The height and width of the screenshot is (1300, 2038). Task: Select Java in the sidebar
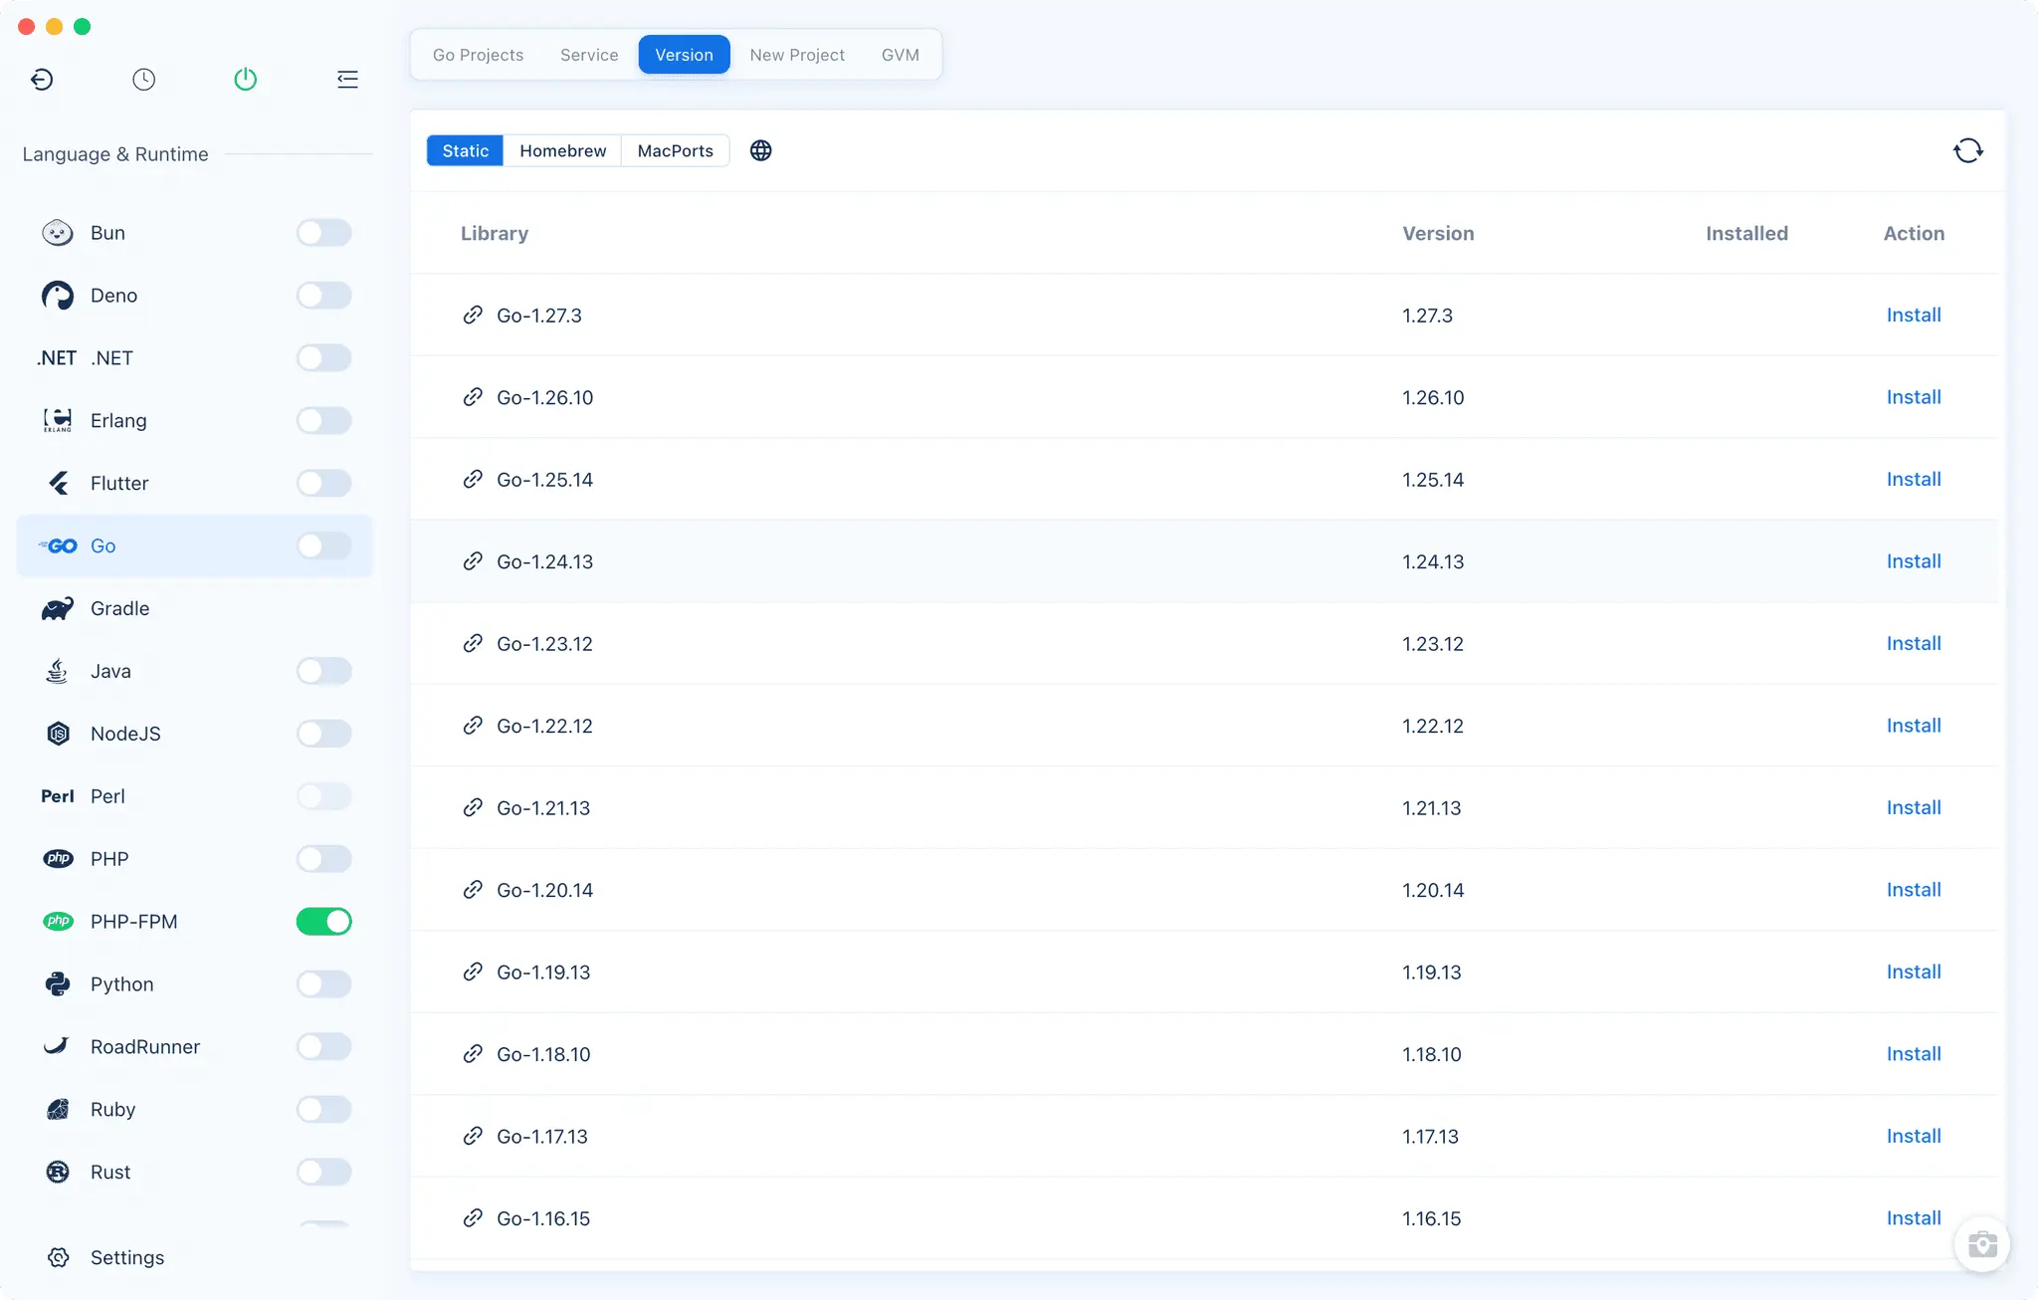(x=194, y=671)
